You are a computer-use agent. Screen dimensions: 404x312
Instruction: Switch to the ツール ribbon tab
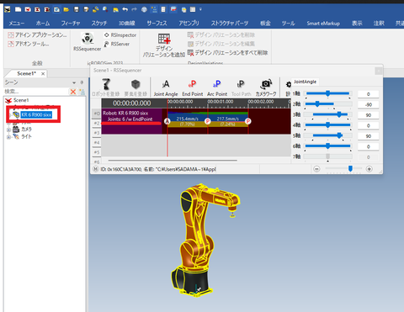pos(288,24)
